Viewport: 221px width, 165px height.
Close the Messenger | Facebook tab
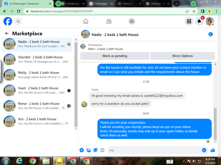(x=50, y=4)
